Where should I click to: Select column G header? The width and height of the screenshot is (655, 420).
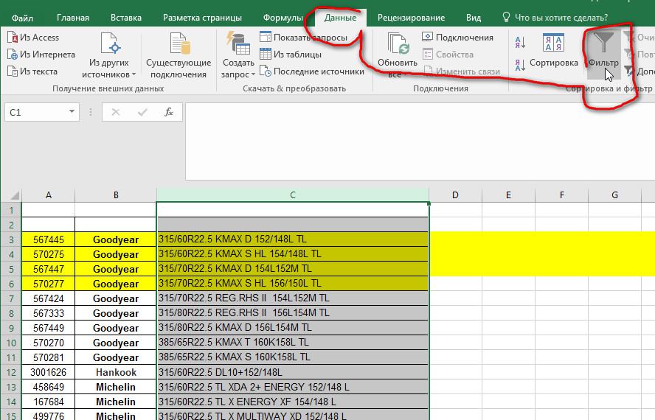(615, 195)
